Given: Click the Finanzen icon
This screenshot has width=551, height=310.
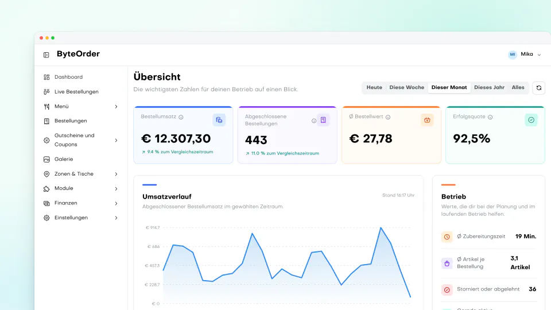Looking at the screenshot, I should (46, 203).
